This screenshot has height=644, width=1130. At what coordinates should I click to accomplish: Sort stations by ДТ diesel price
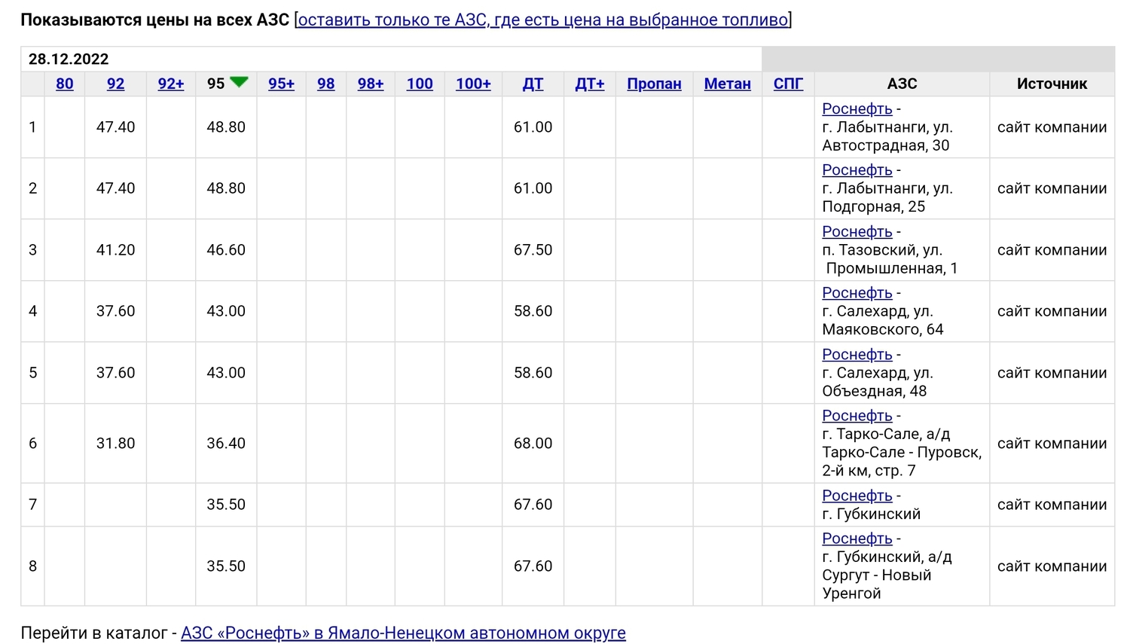pos(533,84)
